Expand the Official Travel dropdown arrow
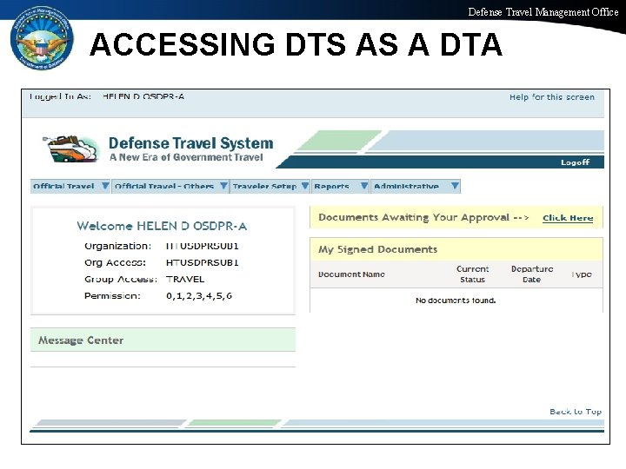This screenshot has height=469, width=626. click(105, 186)
